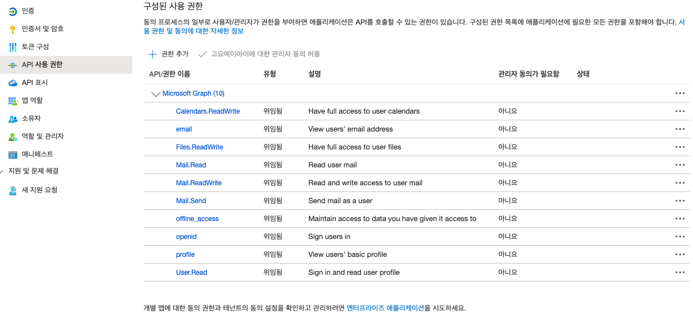This screenshot has height=333, width=693.
Task: Open the Microsoft Graph (10) link
Action: [x=193, y=93]
